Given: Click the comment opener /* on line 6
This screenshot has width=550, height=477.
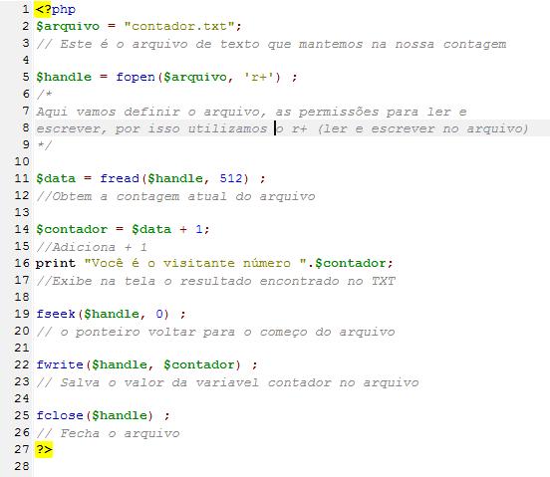Looking at the screenshot, I should [44, 94].
